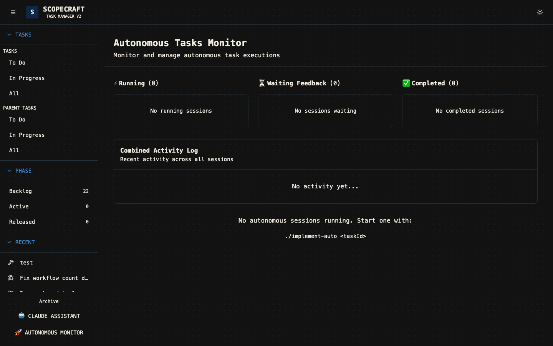Open In Progress under PARENT TASKS

(x=49, y=135)
